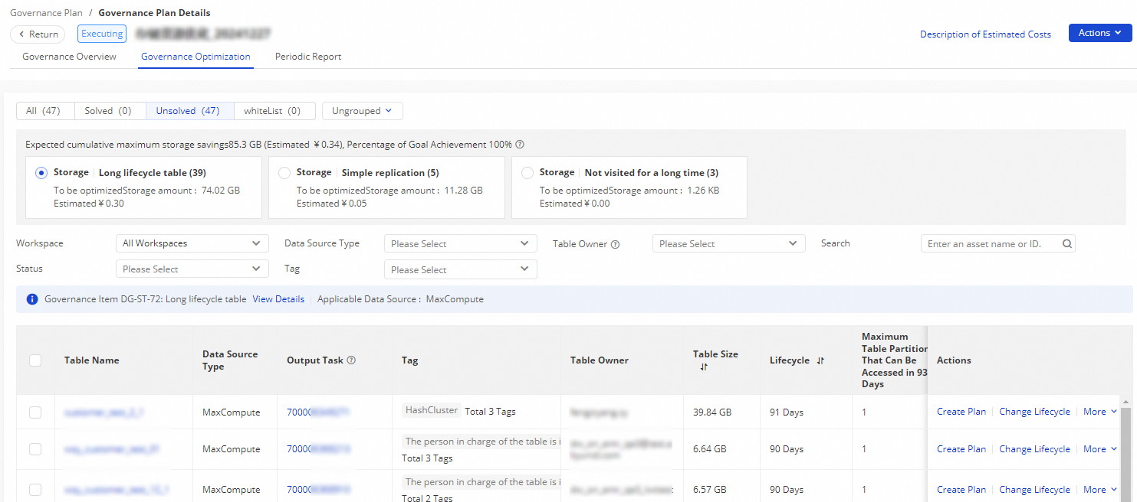Expand More for the 6.64 GB row
The height and width of the screenshot is (502, 1137).
(x=1100, y=449)
